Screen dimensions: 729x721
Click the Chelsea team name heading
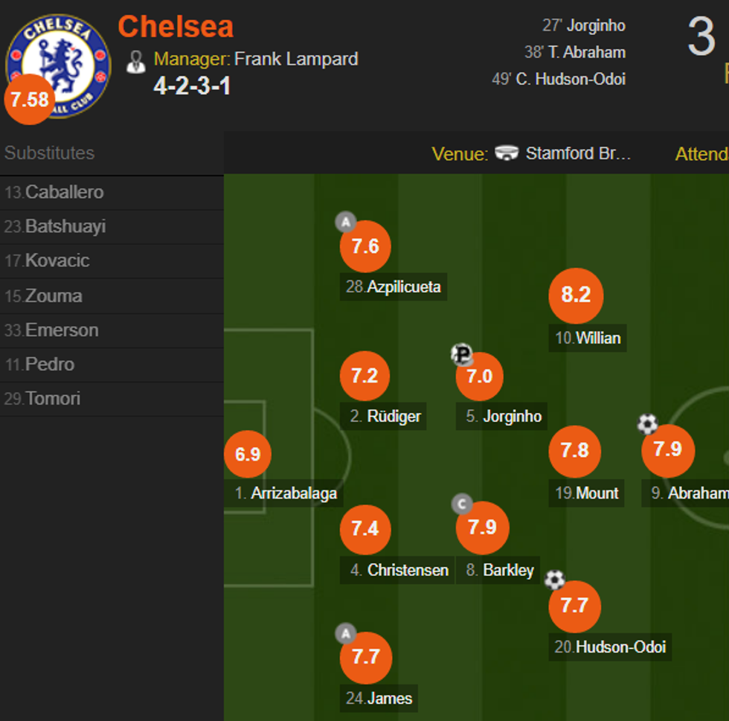(176, 27)
